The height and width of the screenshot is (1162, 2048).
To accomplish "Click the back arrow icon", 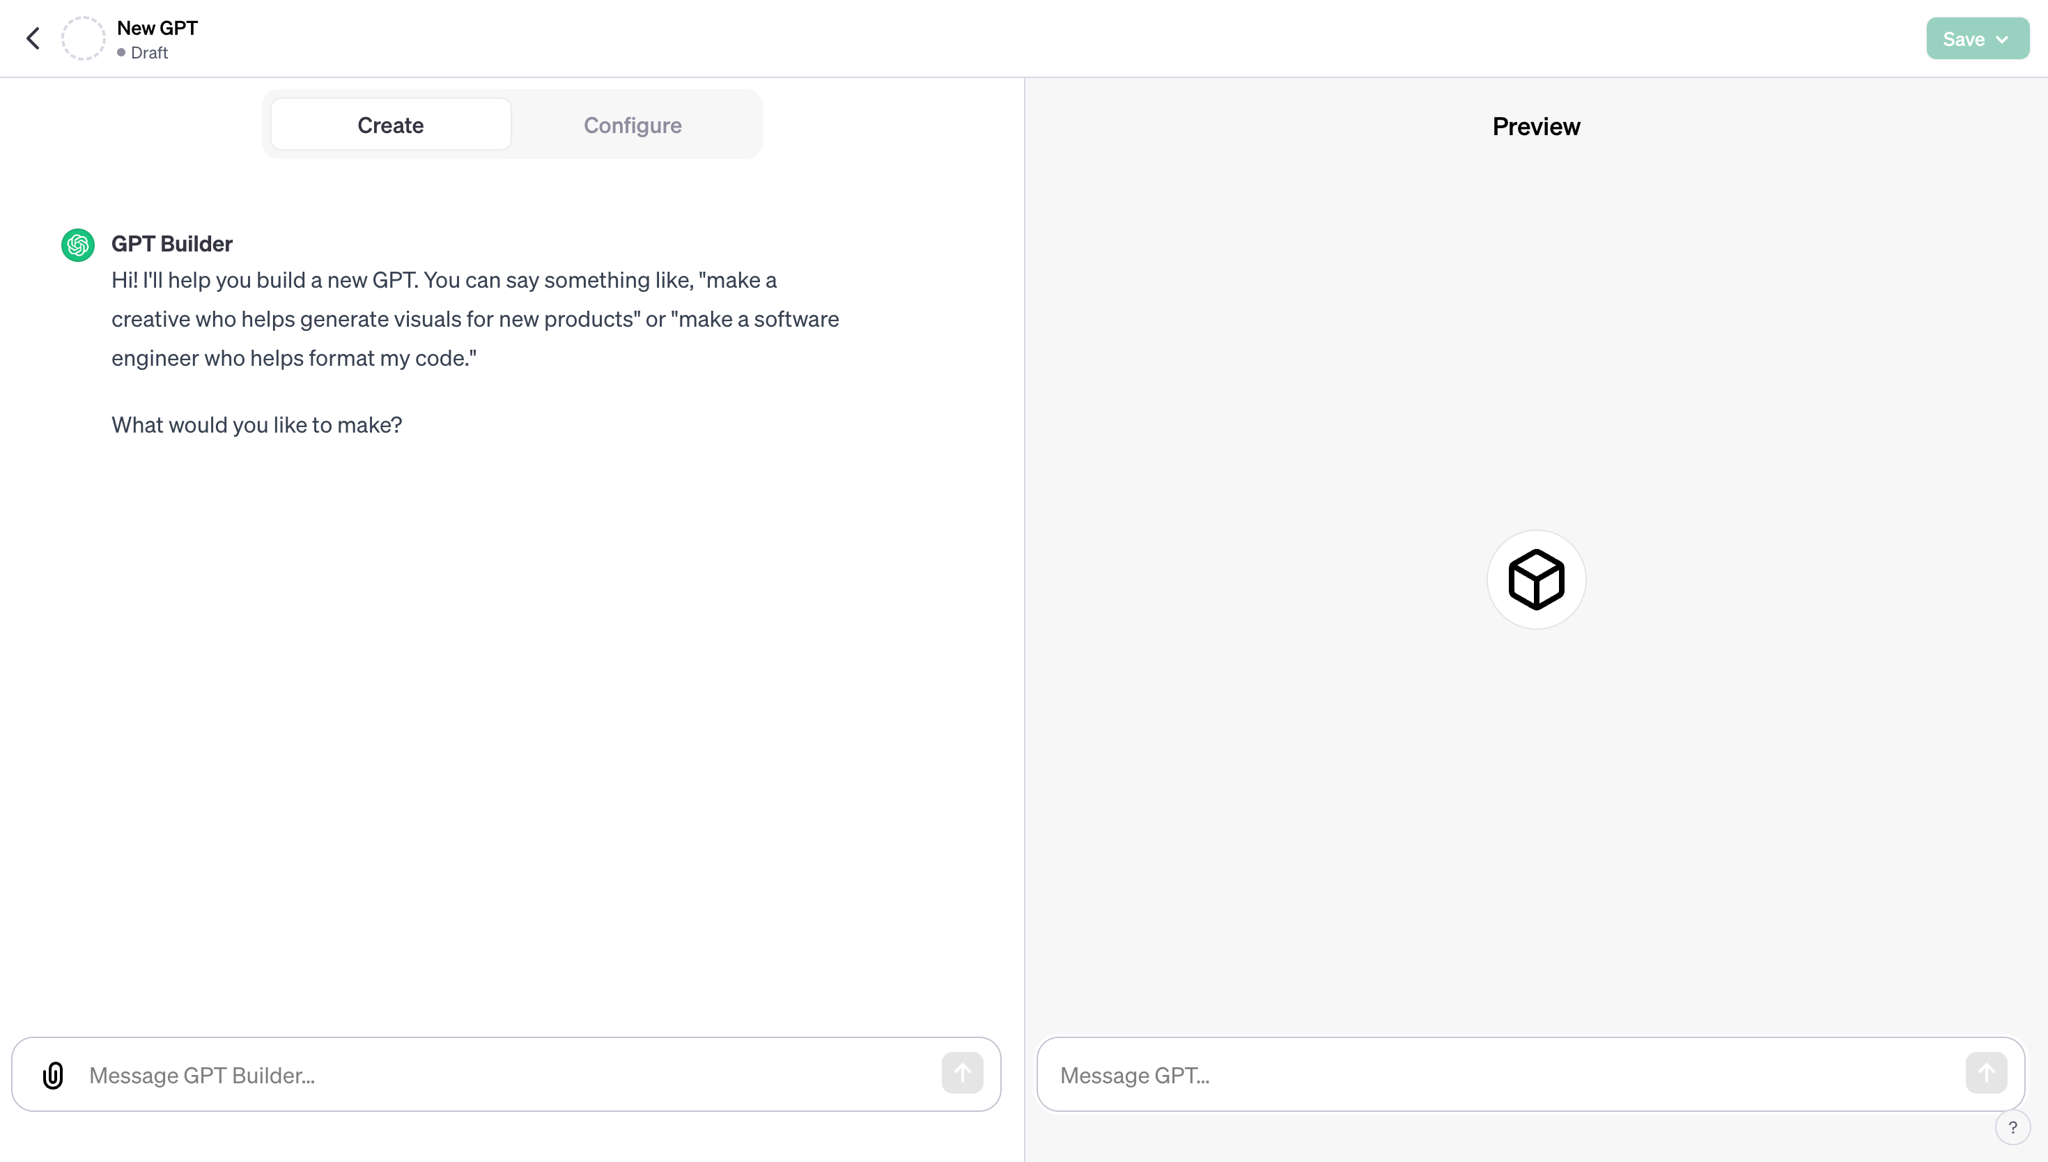I will (33, 38).
